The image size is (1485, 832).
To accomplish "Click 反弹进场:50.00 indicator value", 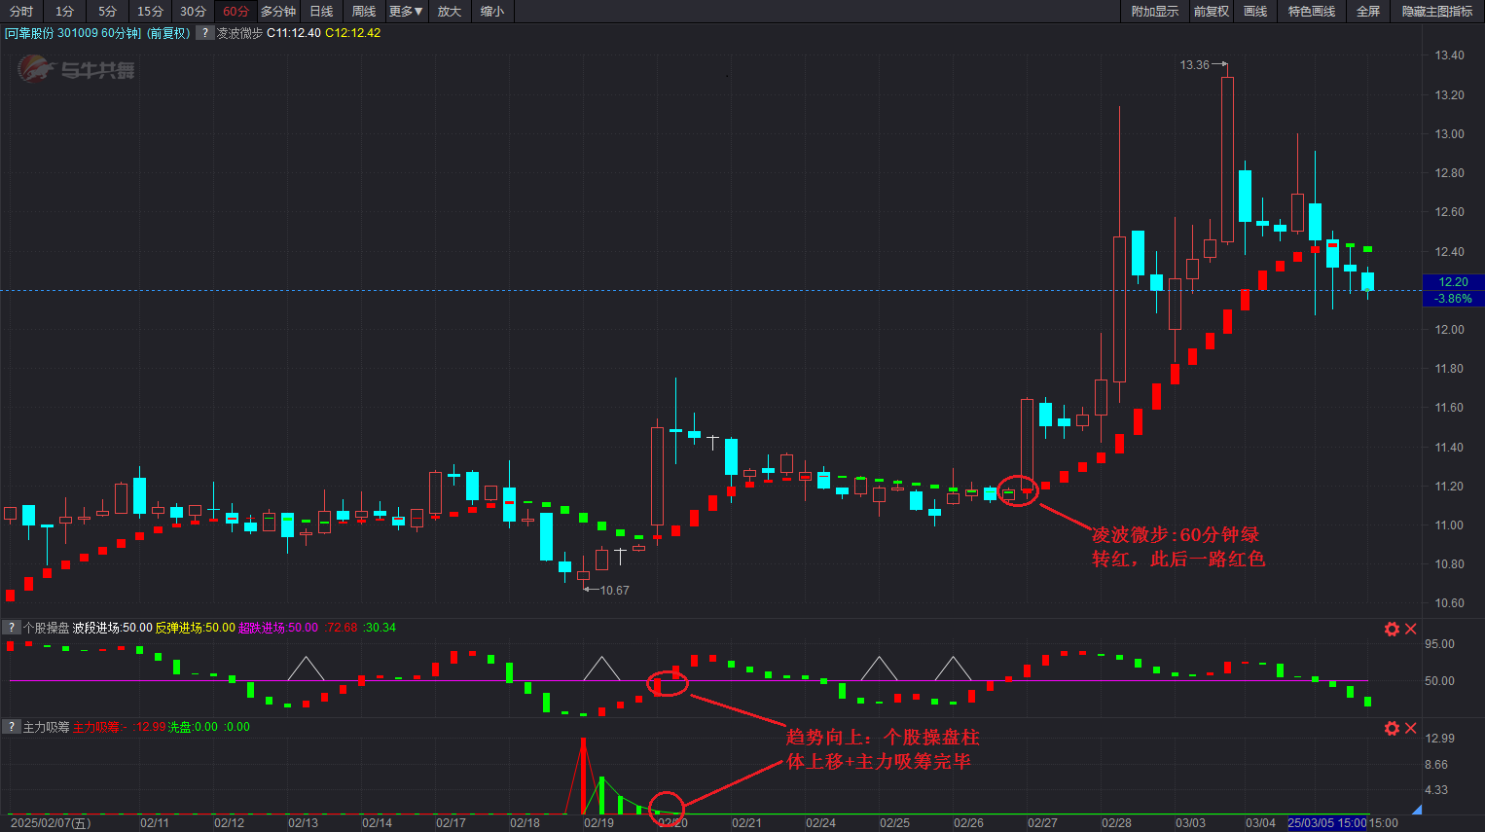I will pos(195,628).
